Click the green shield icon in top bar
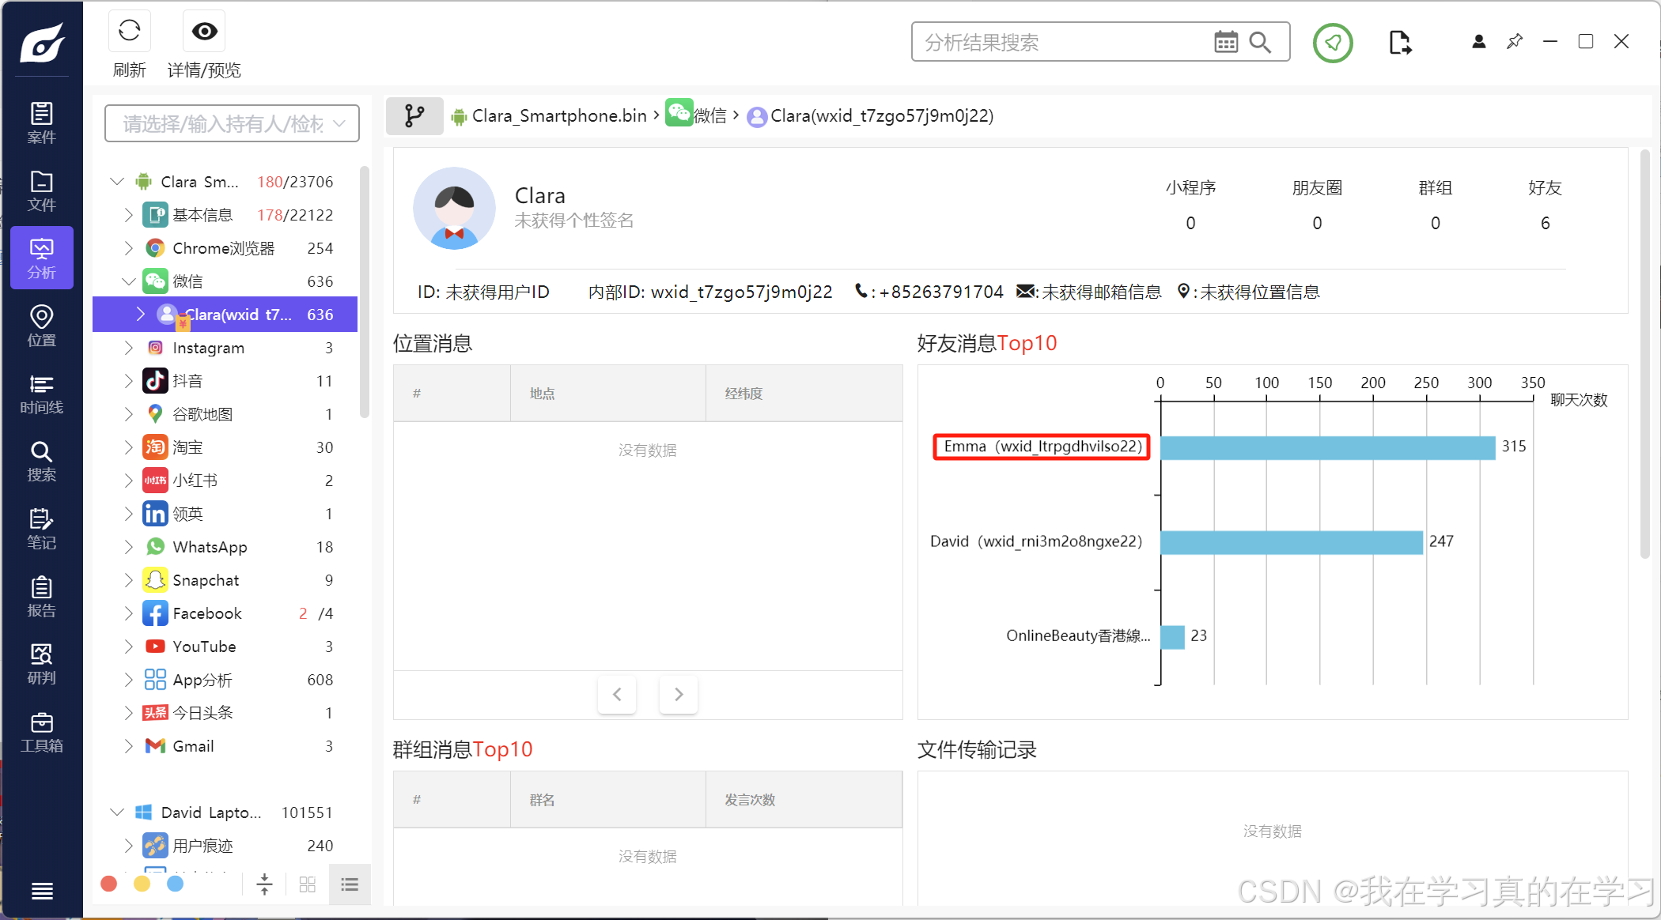This screenshot has width=1661, height=920. pos(1333,43)
